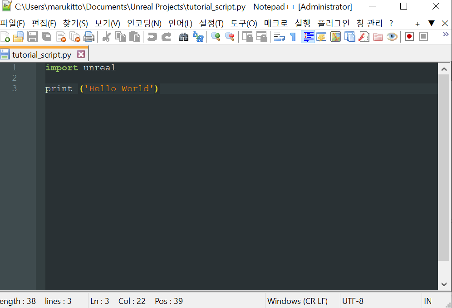
Task: Click the Close All documents icon
Action: tap(75, 37)
